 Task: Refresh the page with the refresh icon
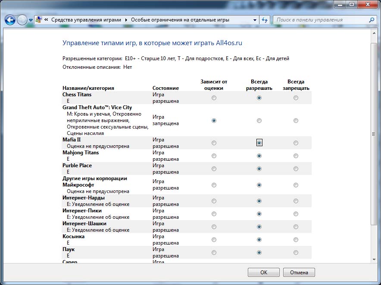[x=265, y=20]
